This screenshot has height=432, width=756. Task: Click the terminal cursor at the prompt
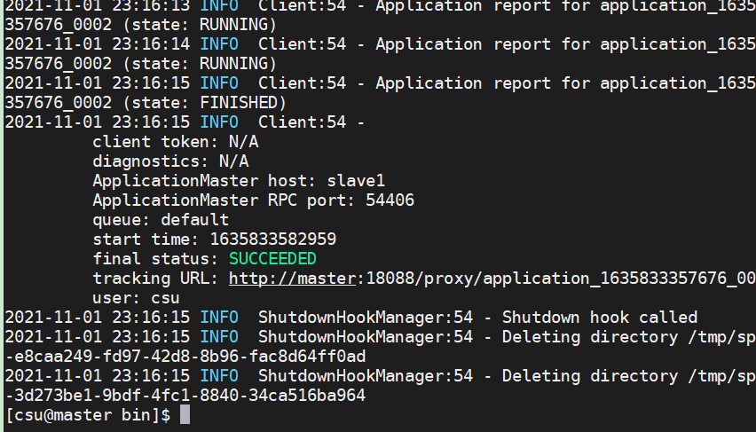click(185, 414)
